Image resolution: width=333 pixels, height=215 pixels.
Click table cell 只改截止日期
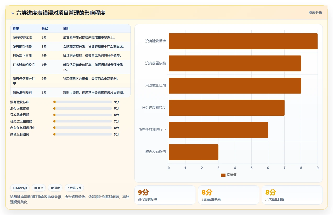[22, 56]
